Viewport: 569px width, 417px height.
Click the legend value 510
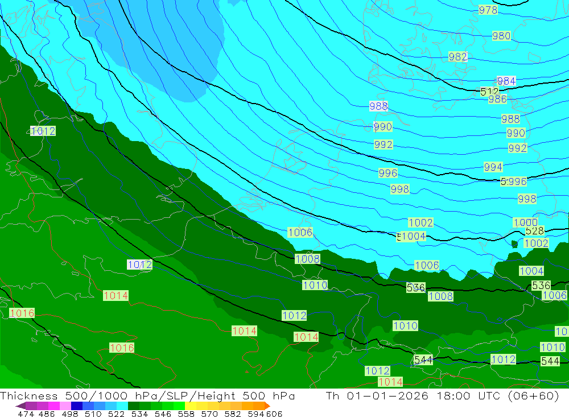click(93, 414)
